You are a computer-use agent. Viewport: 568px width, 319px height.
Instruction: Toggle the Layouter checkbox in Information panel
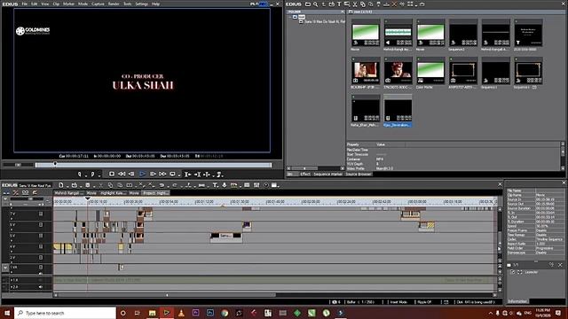tap(513, 272)
